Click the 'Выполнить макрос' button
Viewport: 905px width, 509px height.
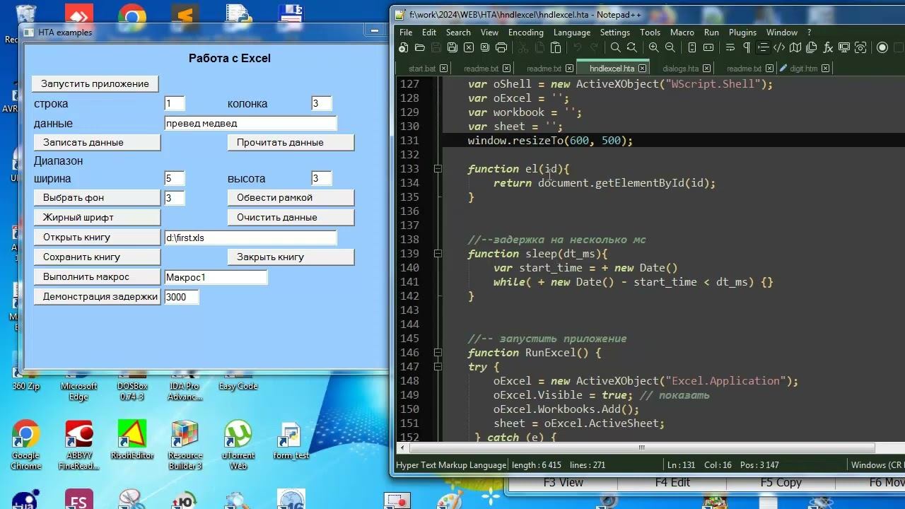click(x=97, y=276)
